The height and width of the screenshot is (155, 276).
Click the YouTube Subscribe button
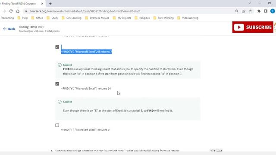[253, 27]
